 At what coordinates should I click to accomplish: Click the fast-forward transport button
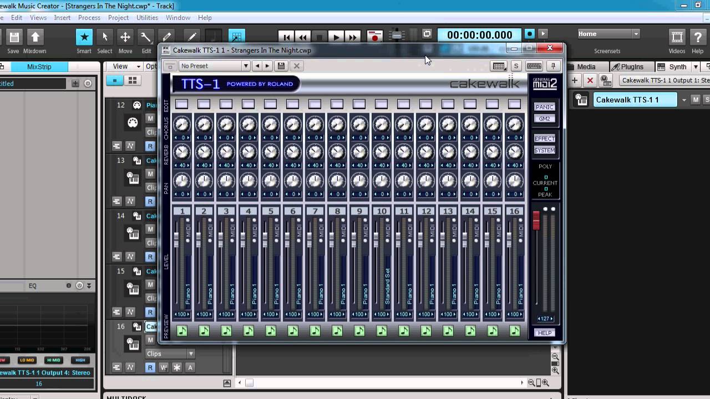353,37
